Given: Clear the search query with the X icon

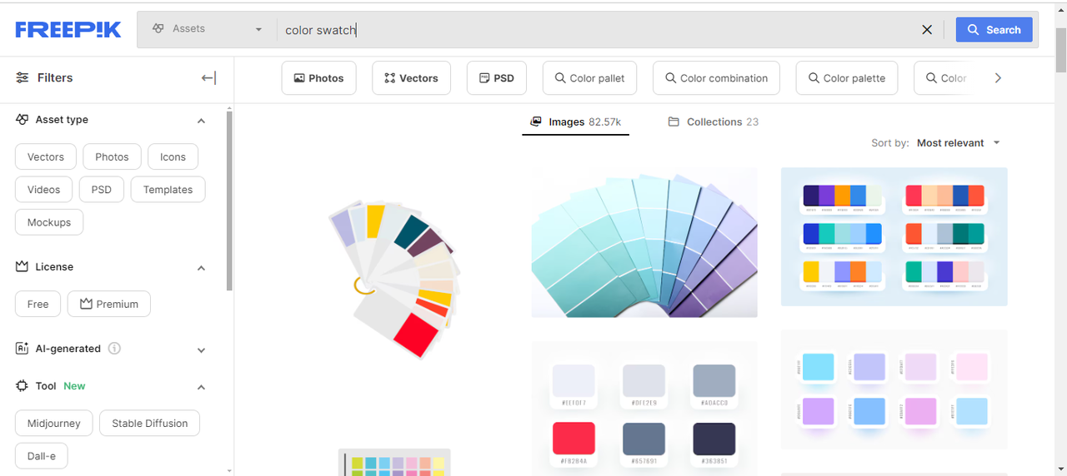Looking at the screenshot, I should [x=927, y=30].
